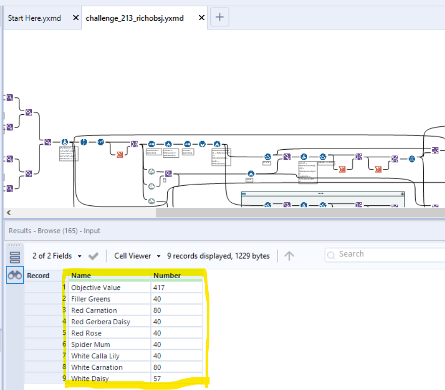Click the Search field in results

click(386, 254)
